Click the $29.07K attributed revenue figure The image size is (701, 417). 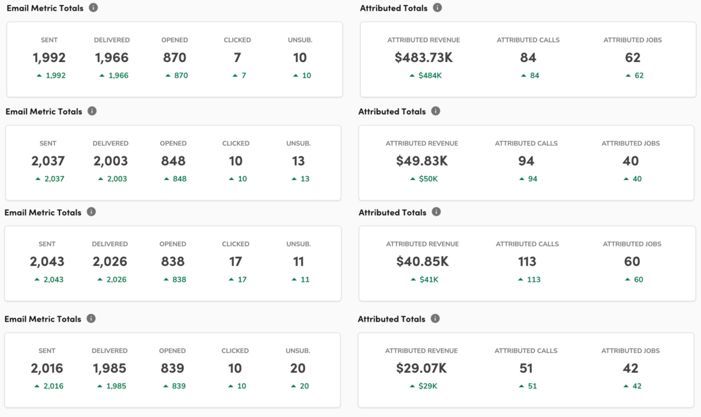[x=421, y=368]
